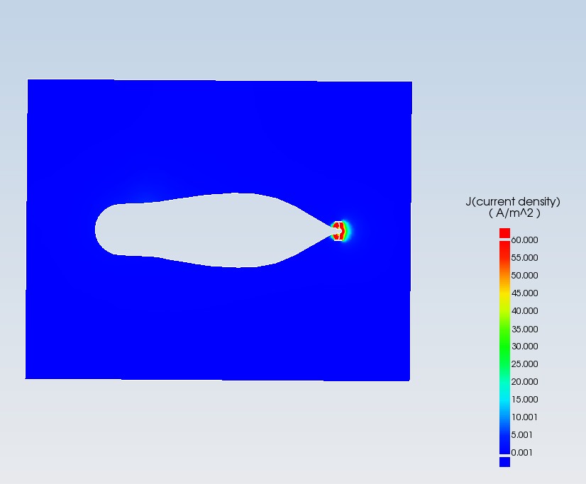586x484 pixels.
Task: Click the 45.000 legend value
Action: pos(524,293)
